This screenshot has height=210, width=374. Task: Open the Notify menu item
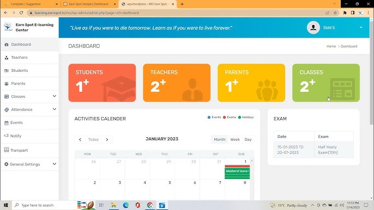29,136
